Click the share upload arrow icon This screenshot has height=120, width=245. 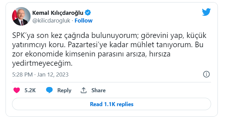coord(84,90)
